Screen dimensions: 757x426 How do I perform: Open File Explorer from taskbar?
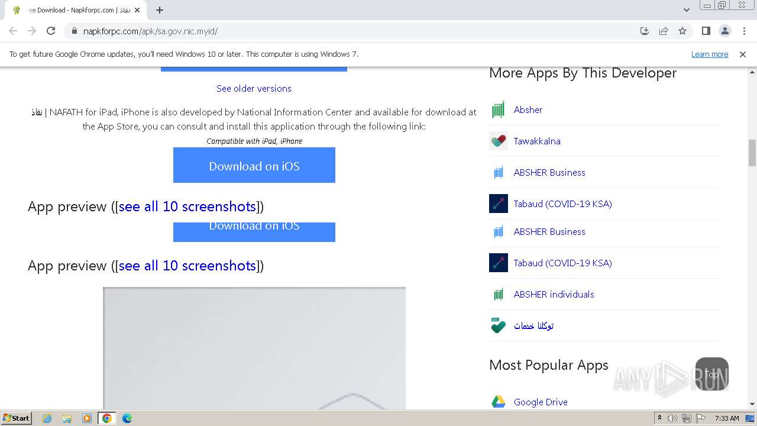pos(67,418)
